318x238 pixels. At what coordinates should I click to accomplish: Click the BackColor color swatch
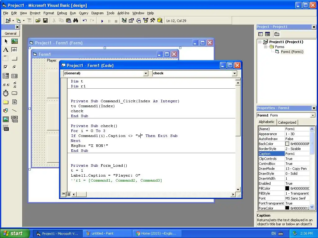(x=287, y=144)
